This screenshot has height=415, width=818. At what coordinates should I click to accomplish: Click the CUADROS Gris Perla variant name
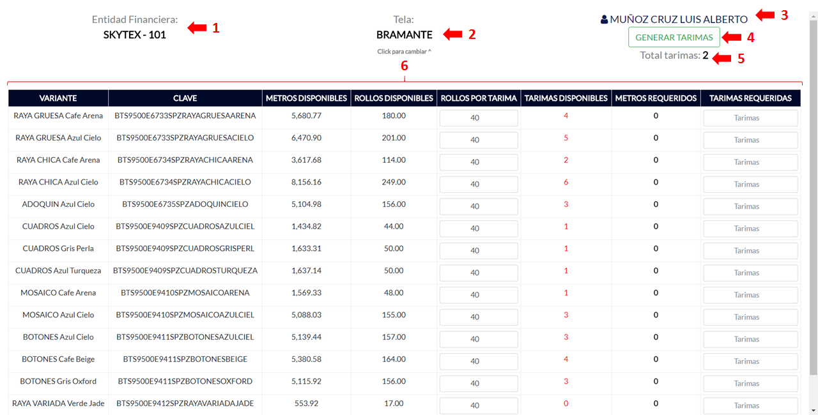click(58, 248)
